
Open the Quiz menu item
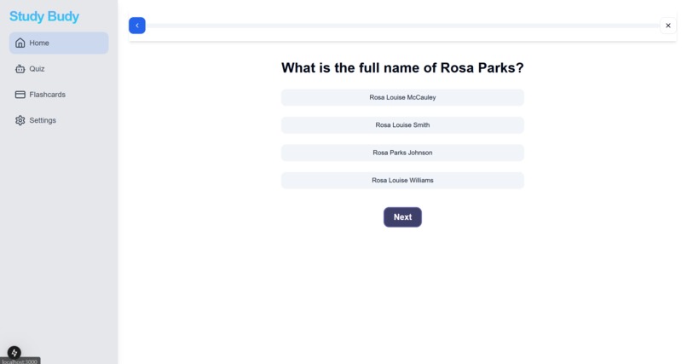[59, 69]
